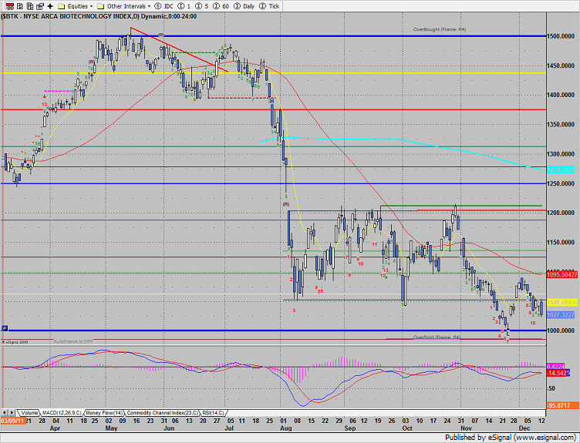Click the red -14.542 MACD value label
Image resolution: width=580 pixels, height=443 pixels.
[558, 373]
